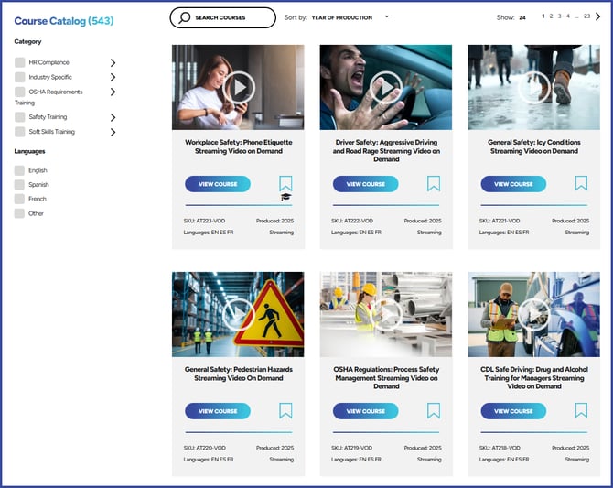Viewport: 613px width, 488px height.
Task: Bookmark the Phone Etiquette course
Action: click(x=285, y=183)
